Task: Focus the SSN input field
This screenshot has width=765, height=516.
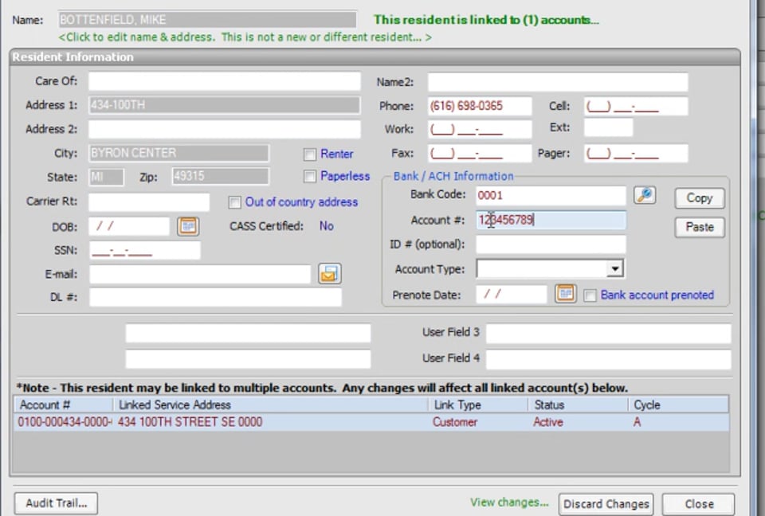Action: (145, 250)
